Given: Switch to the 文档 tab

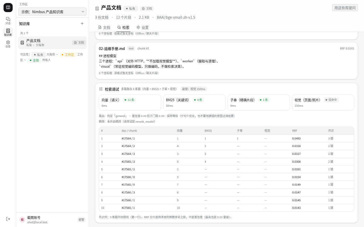Looking at the screenshot, I should (104, 27).
